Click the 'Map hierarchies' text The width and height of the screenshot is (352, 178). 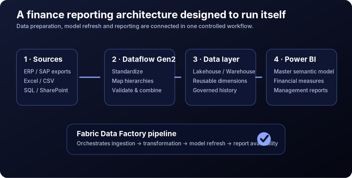[x=133, y=81]
